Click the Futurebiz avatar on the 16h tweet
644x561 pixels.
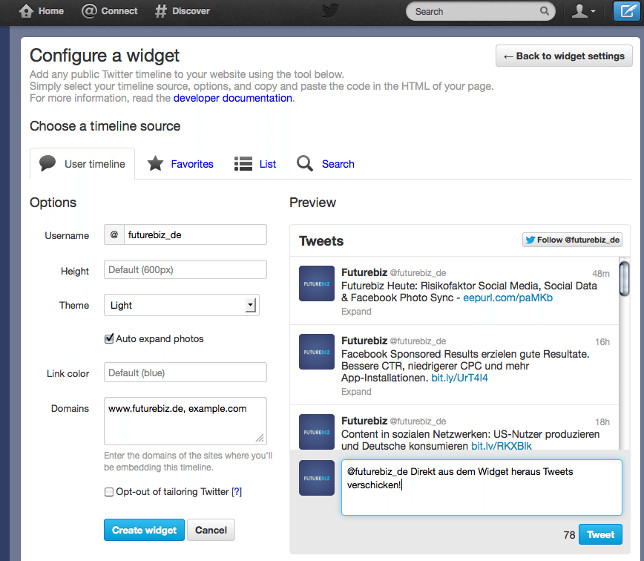[x=317, y=352]
